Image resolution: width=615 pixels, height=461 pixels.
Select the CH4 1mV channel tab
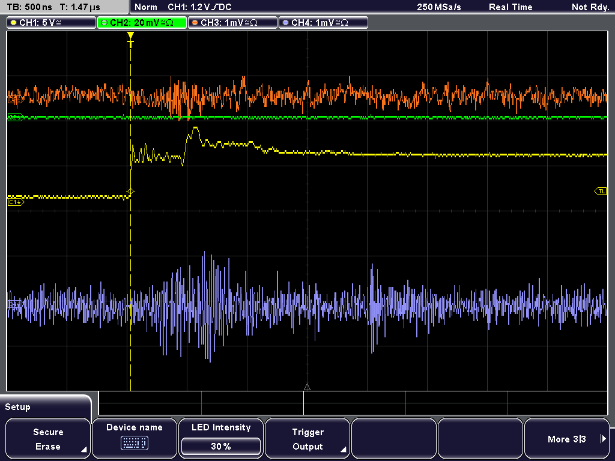pyautogui.click(x=323, y=23)
